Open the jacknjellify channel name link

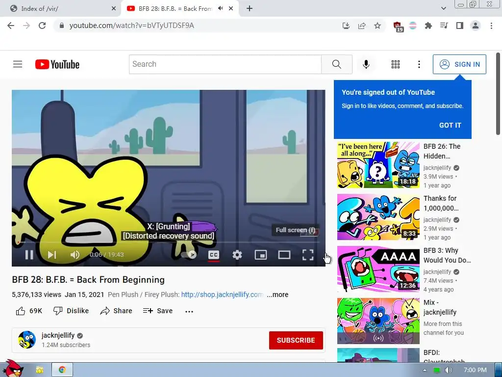click(x=58, y=335)
